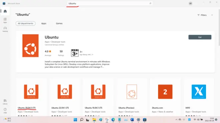Screen dimensions: 220x123
Task: Select the Ubuntu 18.04.5 LTS title
Action: tap(94, 108)
